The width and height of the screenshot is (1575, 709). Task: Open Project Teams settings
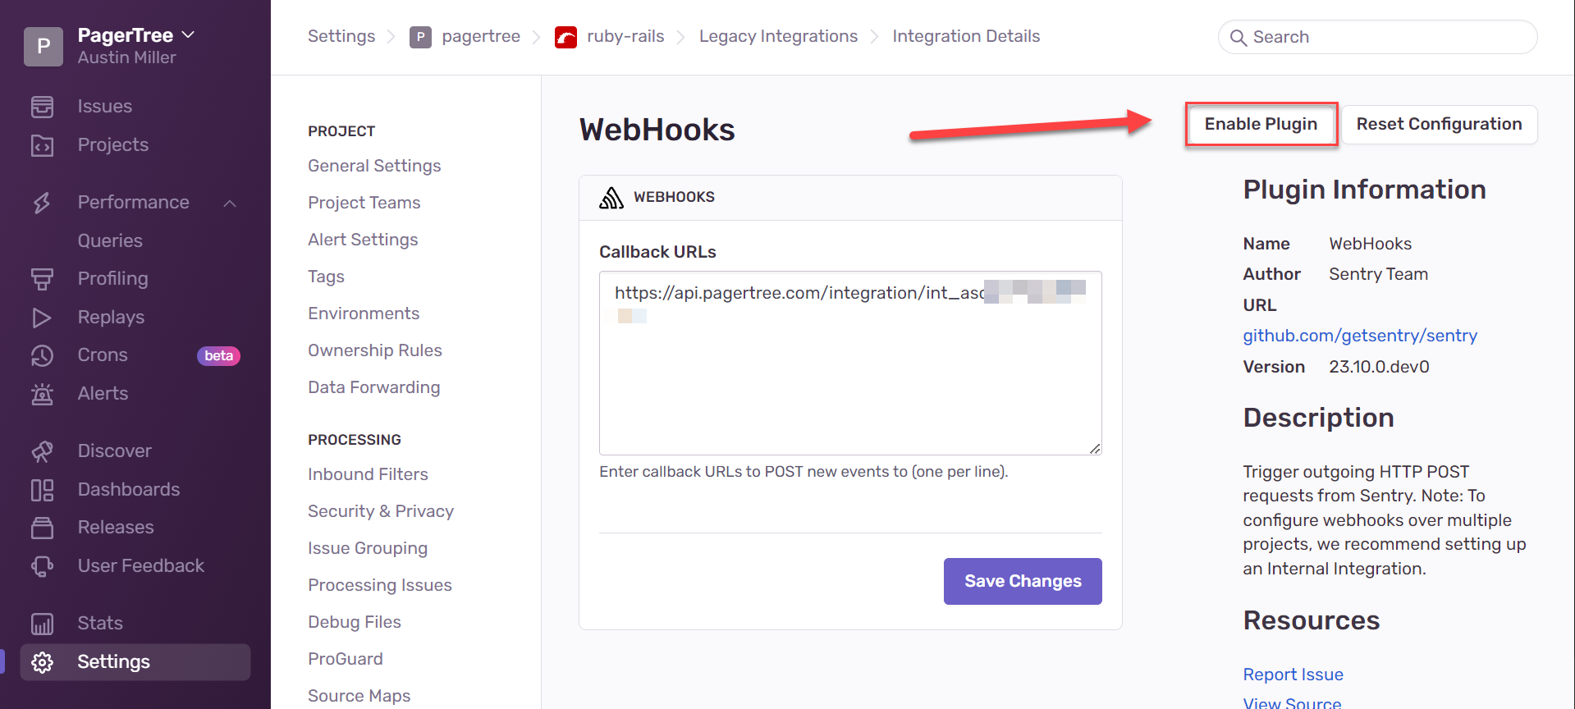pos(364,203)
